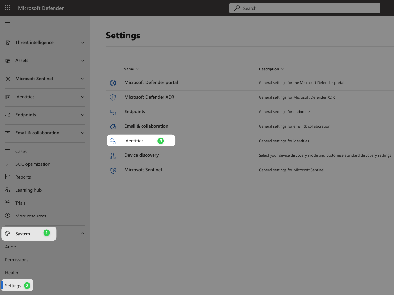This screenshot has width=394, height=295.
Task: Click the person icon beside Identities row
Action: [x=113, y=141]
